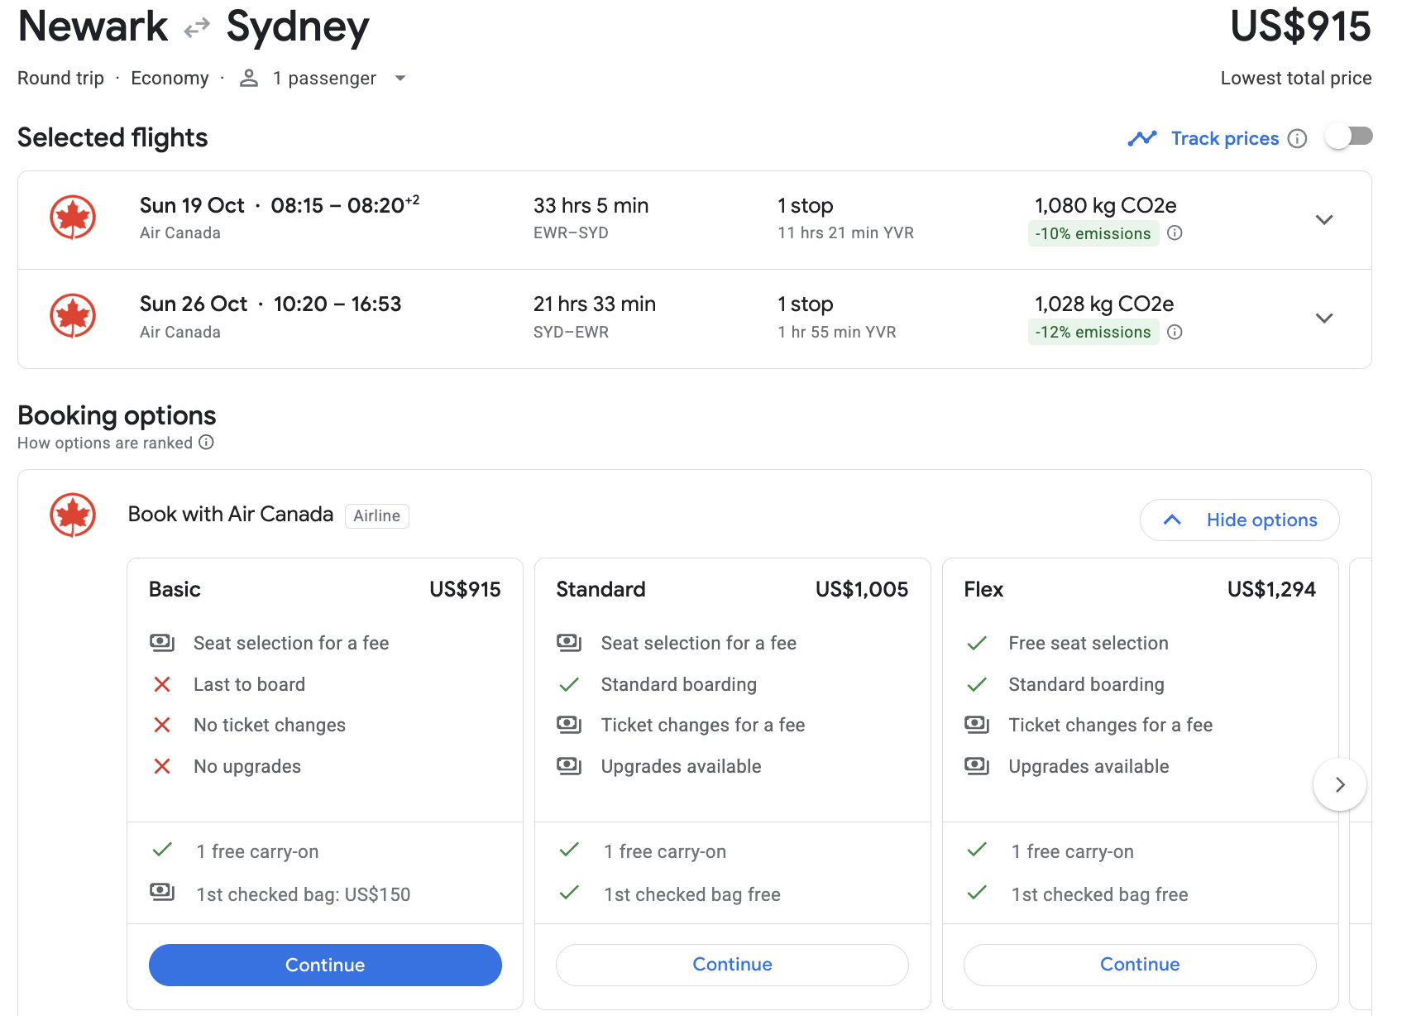Image resolution: width=1421 pixels, height=1016 pixels.
Task: Click Track prices link text
Action: (x=1225, y=138)
